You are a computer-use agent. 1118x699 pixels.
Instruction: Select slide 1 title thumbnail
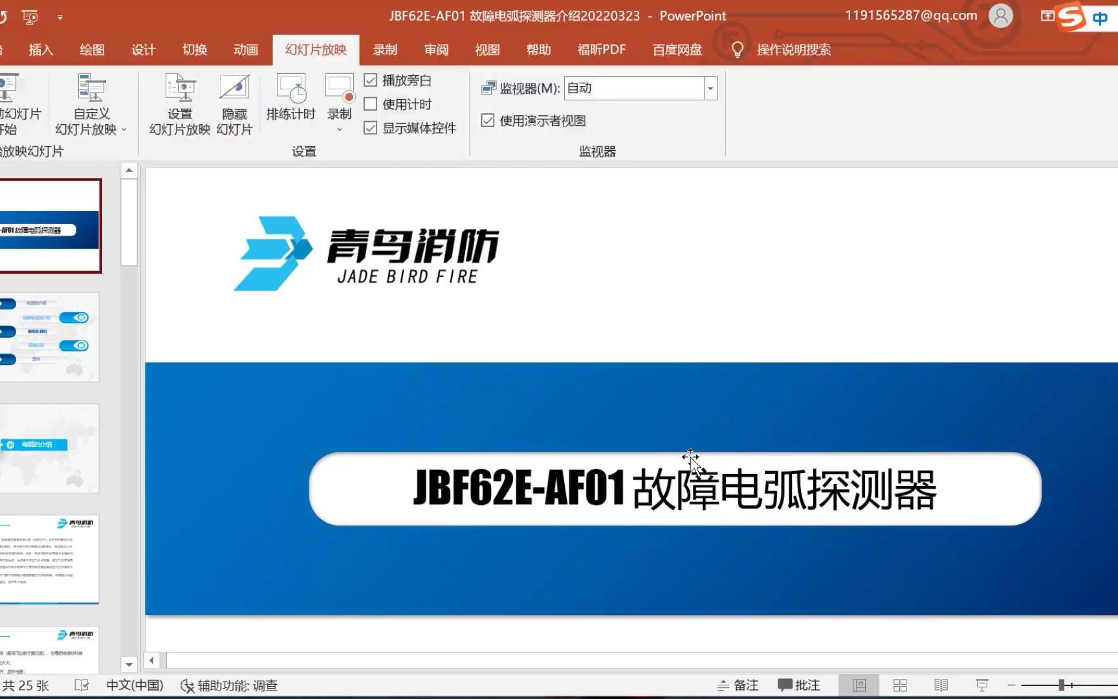[x=50, y=226]
